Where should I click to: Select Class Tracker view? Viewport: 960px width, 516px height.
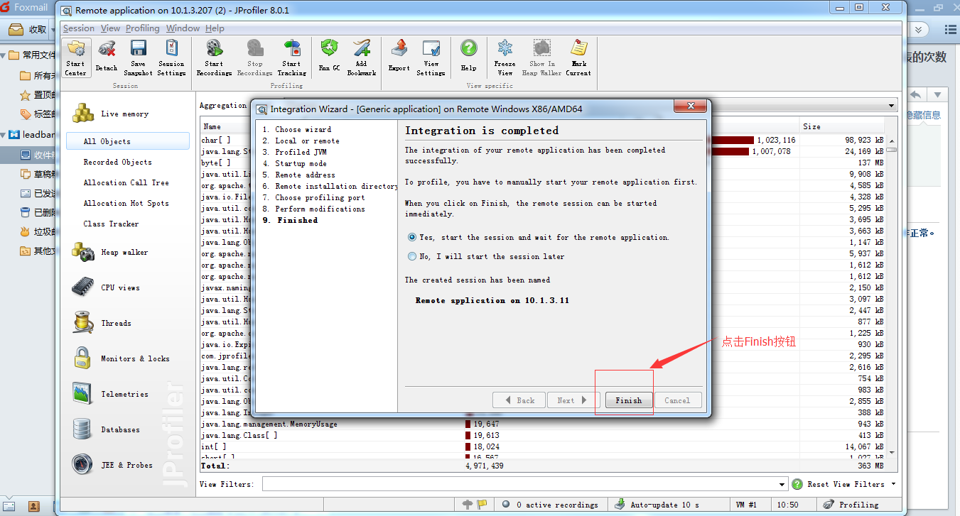111,224
